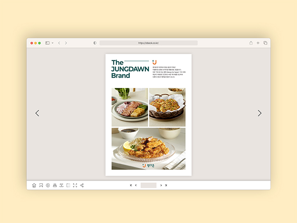The height and width of the screenshot is (223, 297).
Task: Show Safari tab overview
Action: pos(265,43)
